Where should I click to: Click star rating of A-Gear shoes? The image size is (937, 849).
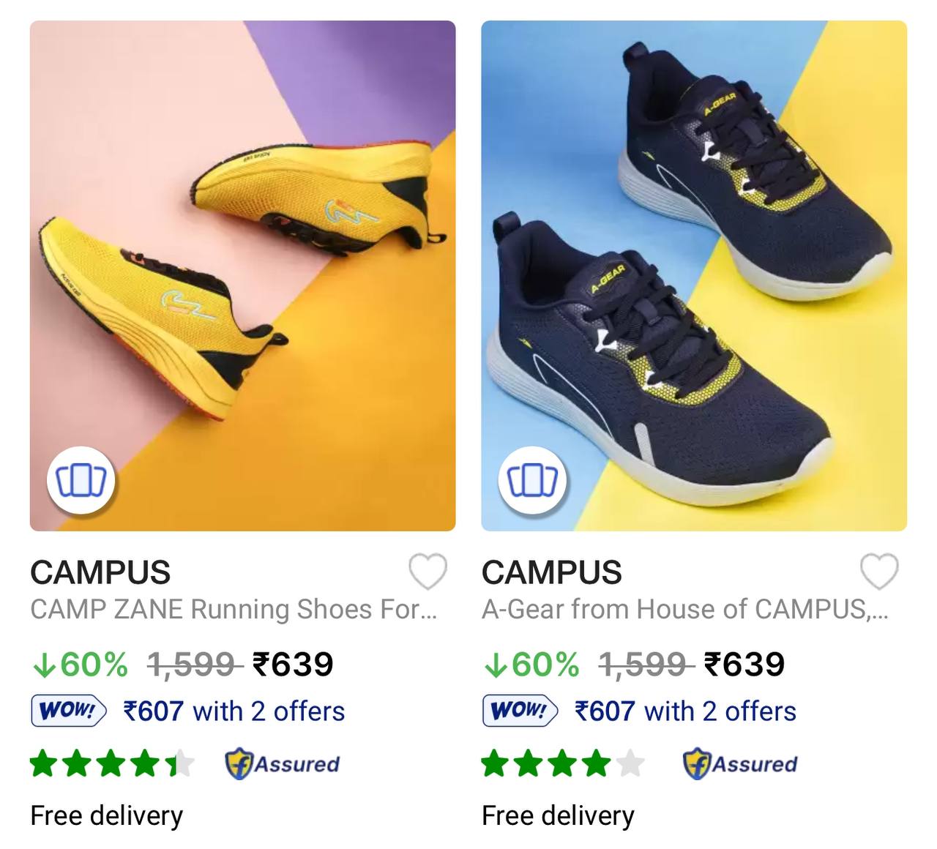pyautogui.click(x=563, y=764)
